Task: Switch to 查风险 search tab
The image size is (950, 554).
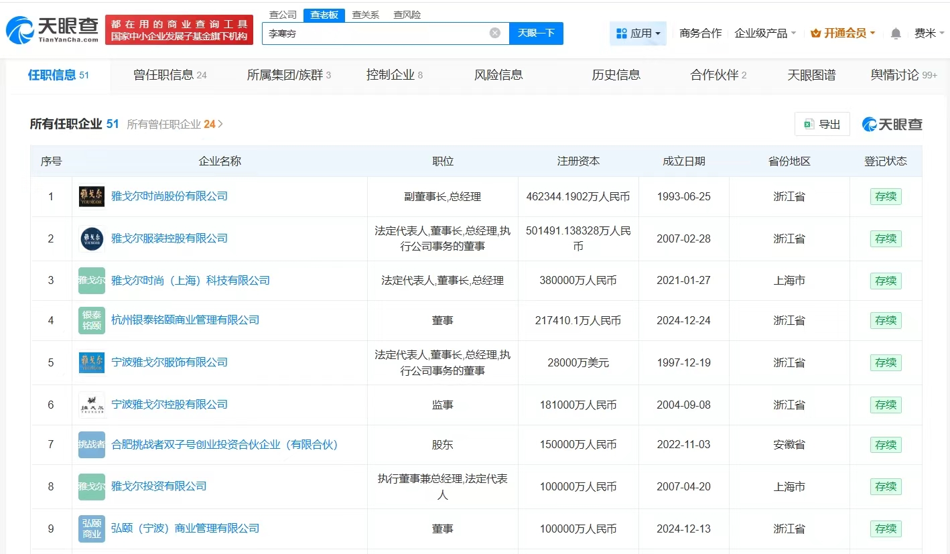Action: (x=407, y=15)
